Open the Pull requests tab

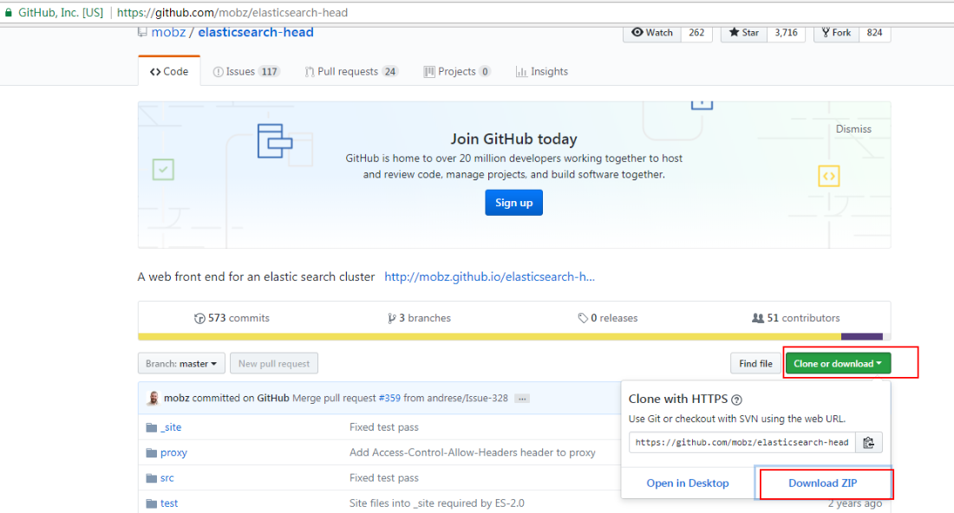coord(351,72)
